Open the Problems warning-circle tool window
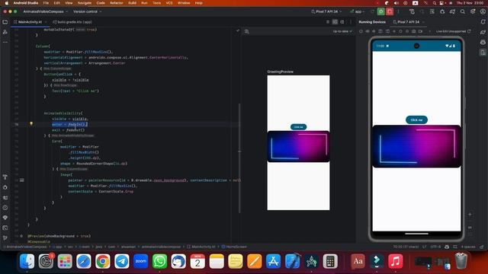 [x=5, y=208]
